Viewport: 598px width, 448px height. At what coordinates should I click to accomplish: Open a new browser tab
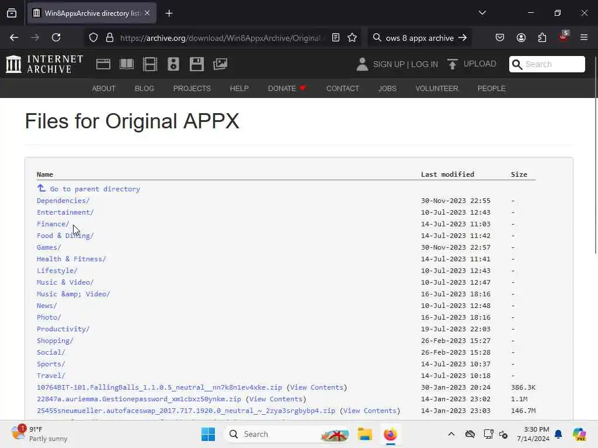coord(169,13)
